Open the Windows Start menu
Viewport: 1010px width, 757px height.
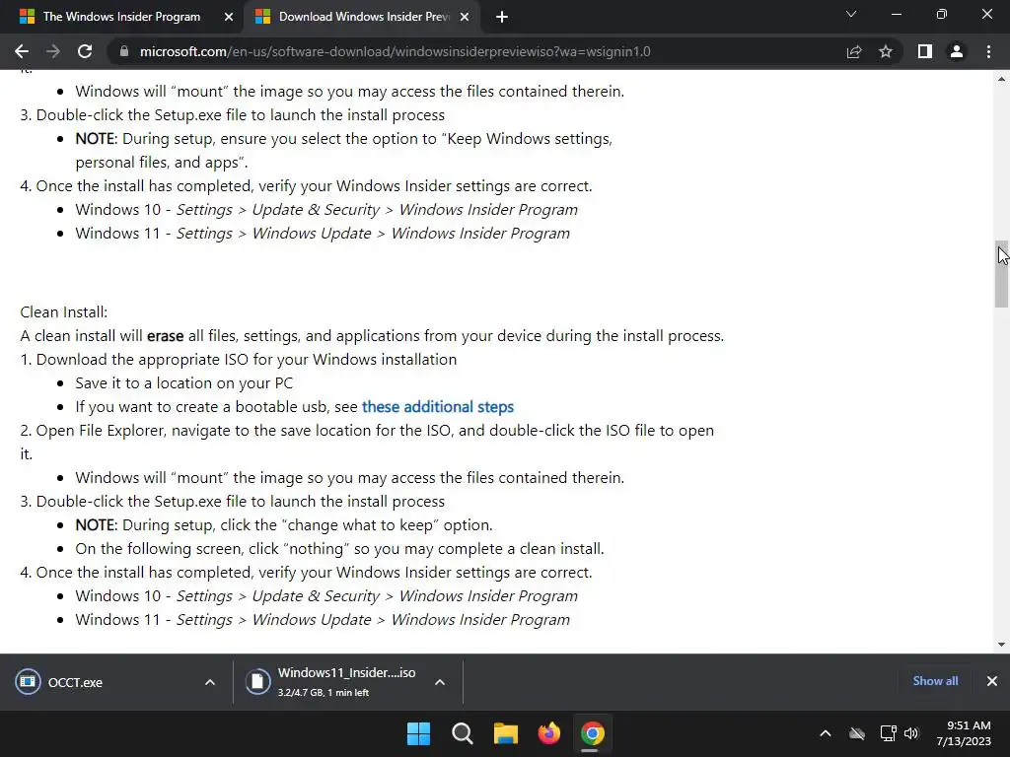[x=418, y=733]
